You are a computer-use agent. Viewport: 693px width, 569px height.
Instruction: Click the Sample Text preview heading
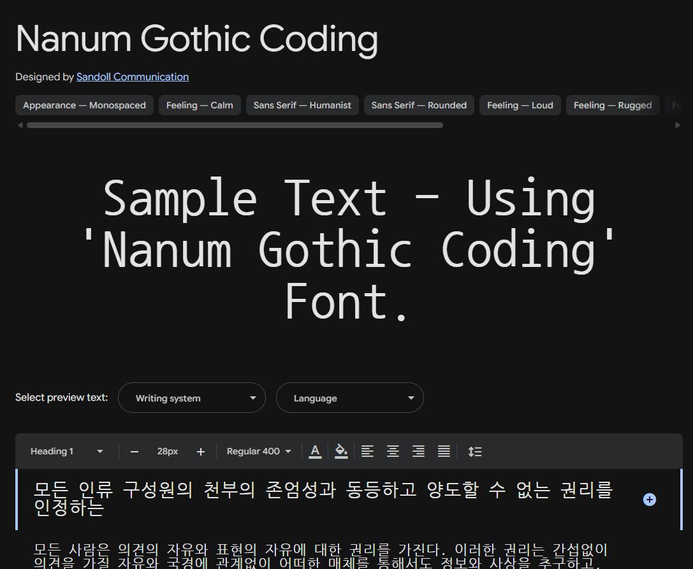(349, 250)
